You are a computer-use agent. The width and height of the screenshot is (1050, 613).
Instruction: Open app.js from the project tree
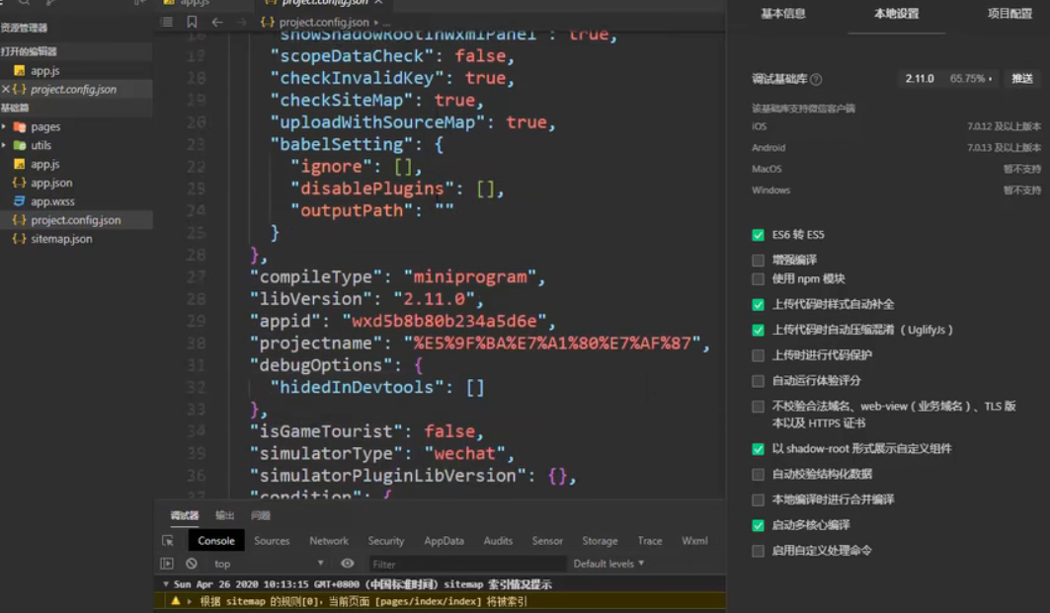tap(44, 164)
